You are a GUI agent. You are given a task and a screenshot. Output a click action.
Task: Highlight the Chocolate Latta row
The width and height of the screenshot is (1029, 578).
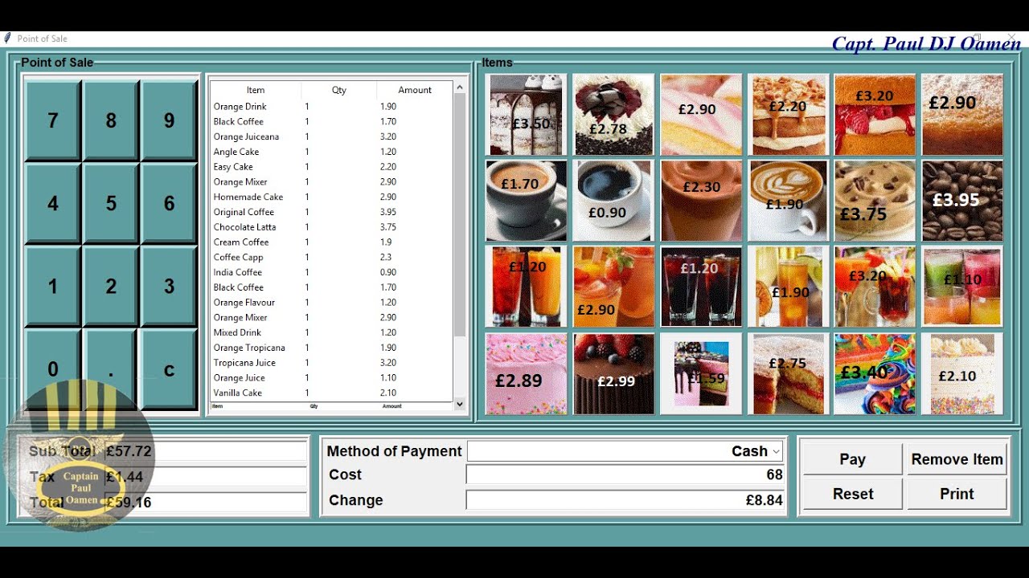[331, 227]
